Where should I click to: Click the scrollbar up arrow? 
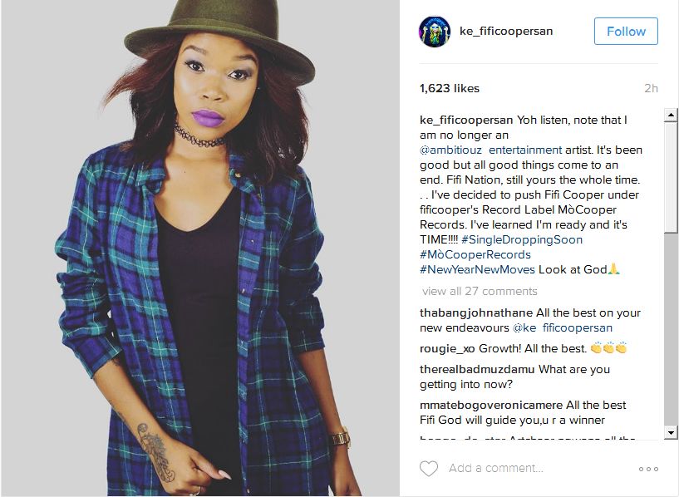pos(671,115)
